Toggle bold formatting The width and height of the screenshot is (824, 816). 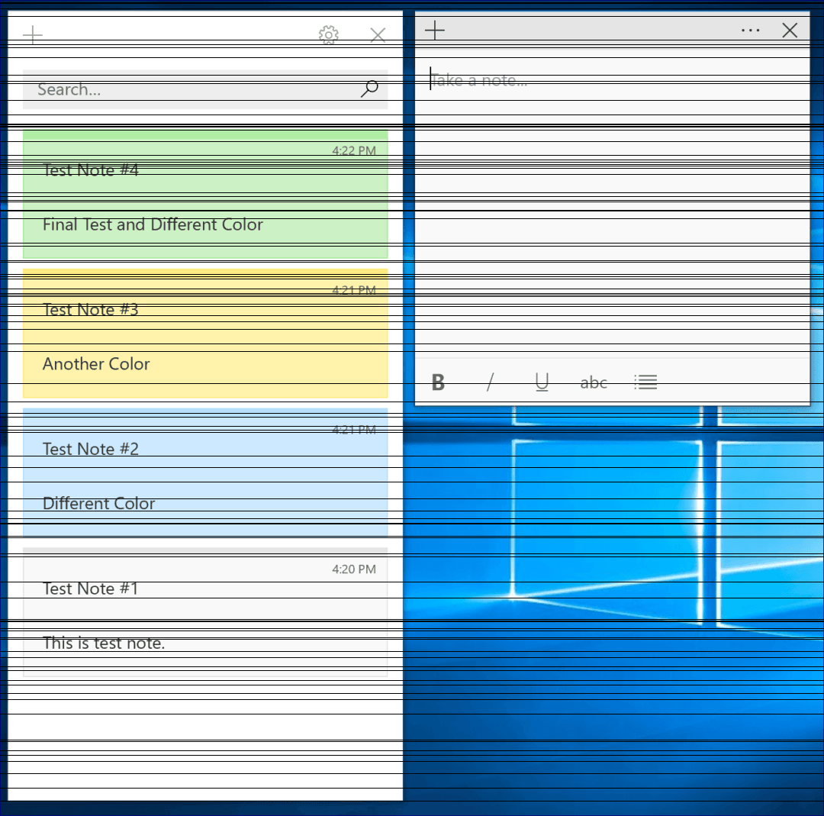click(438, 382)
